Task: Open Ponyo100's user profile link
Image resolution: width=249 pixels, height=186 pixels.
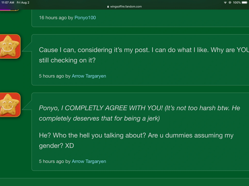Action: tap(85, 18)
